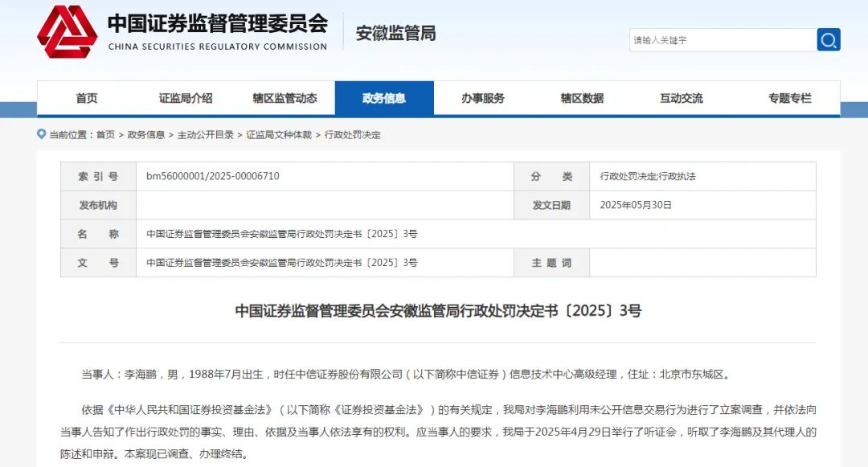The image size is (868, 467).
Task: Click the index number bm56000001/2025-00006710
Action: click(x=213, y=176)
